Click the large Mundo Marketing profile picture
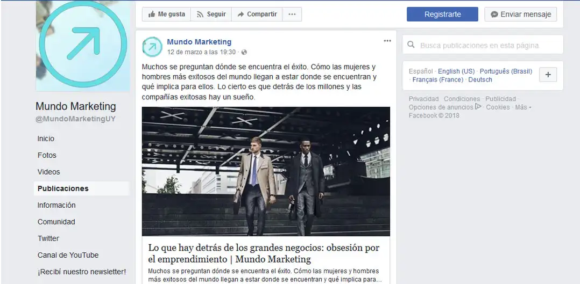The image size is (580, 284). 83,46
